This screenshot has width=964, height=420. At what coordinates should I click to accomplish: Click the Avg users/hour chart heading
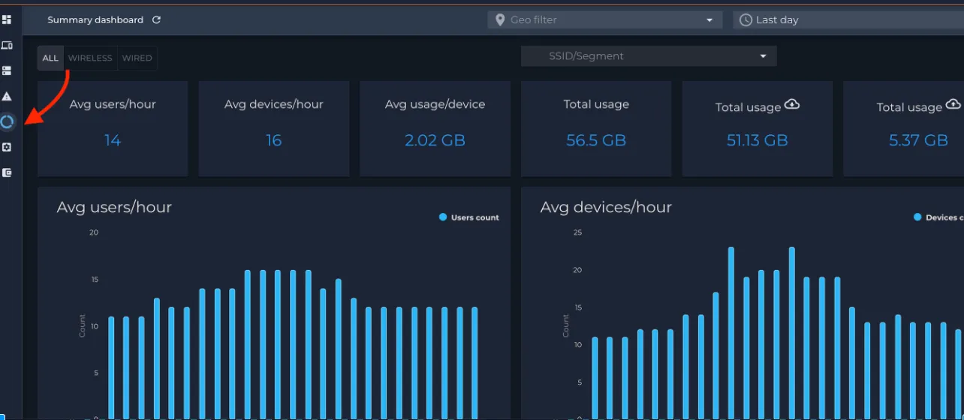(x=114, y=208)
